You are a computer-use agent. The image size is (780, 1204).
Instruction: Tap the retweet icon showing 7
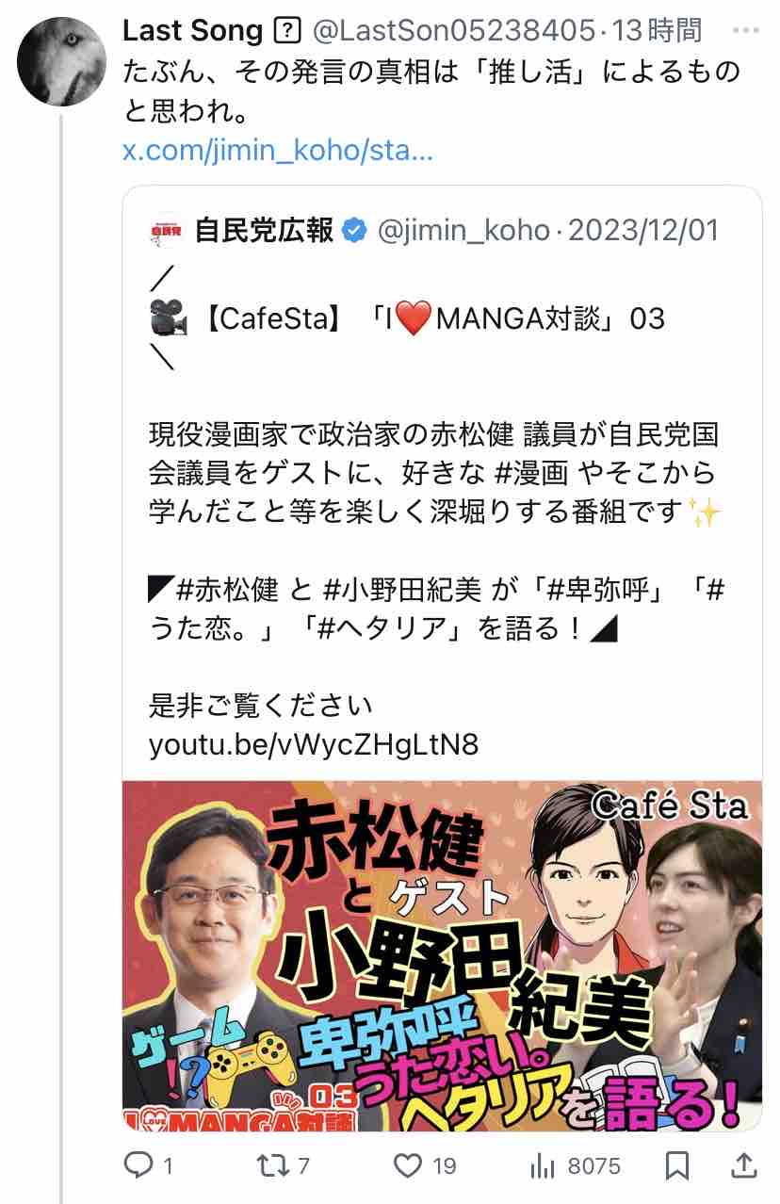pyautogui.click(x=272, y=1166)
